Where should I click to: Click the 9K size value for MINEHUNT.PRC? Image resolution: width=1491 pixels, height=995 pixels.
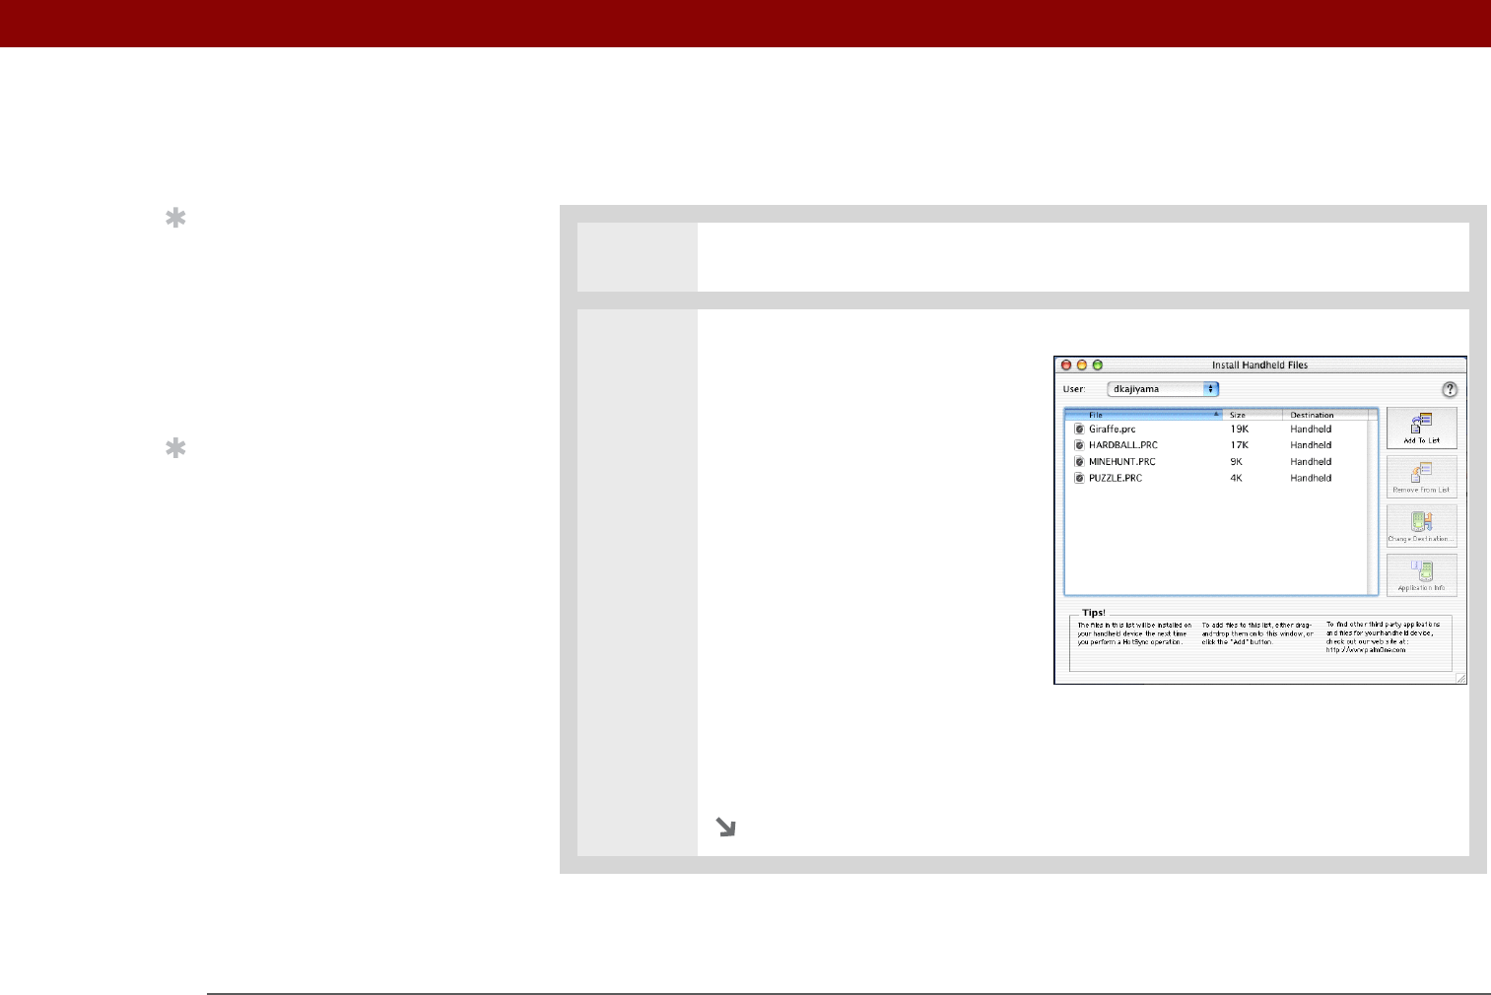click(1236, 462)
